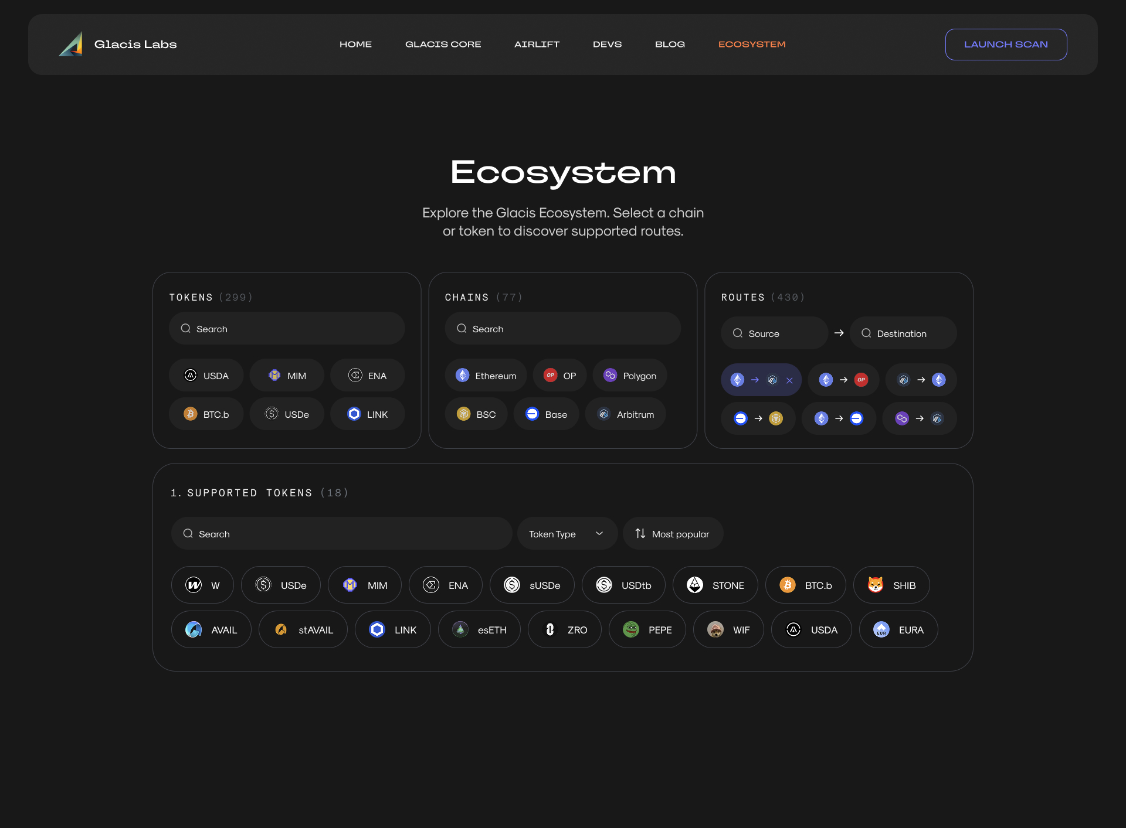The width and height of the screenshot is (1126, 828).
Task: Go to the Glacis Core page
Action: (x=443, y=45)
